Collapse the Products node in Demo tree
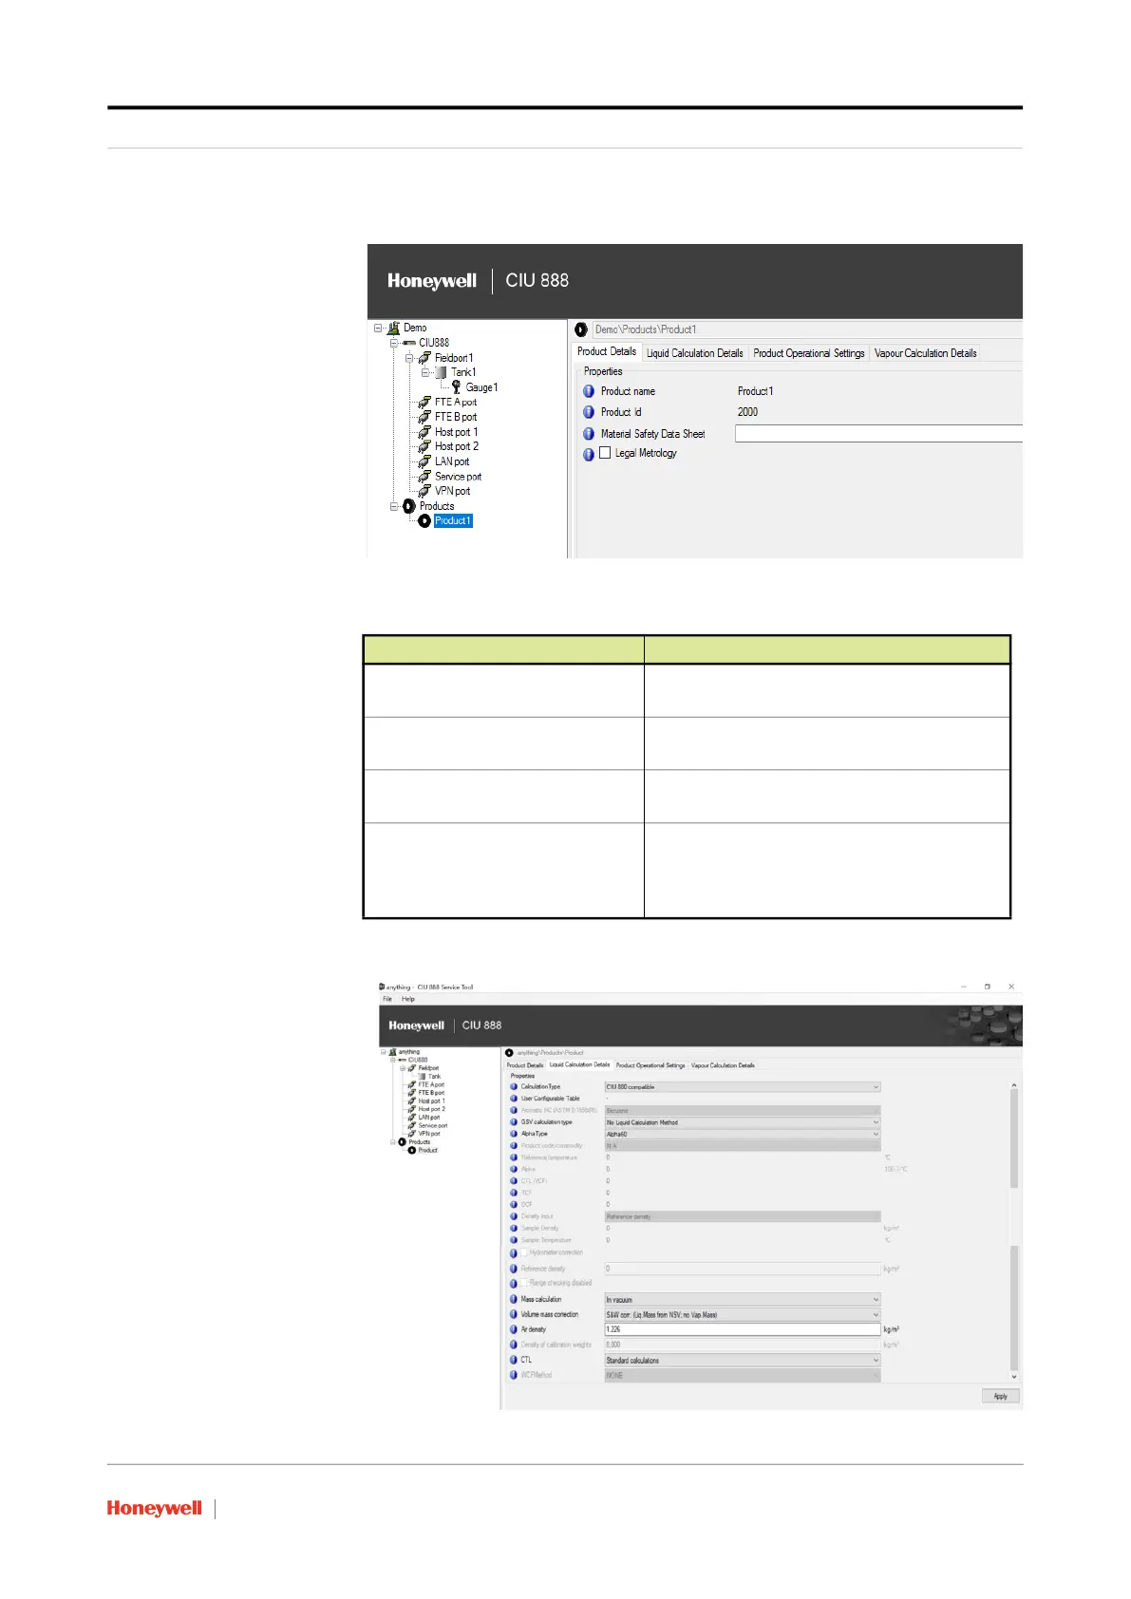This screenshot has width=1131, height=1599. click(394, 506)
